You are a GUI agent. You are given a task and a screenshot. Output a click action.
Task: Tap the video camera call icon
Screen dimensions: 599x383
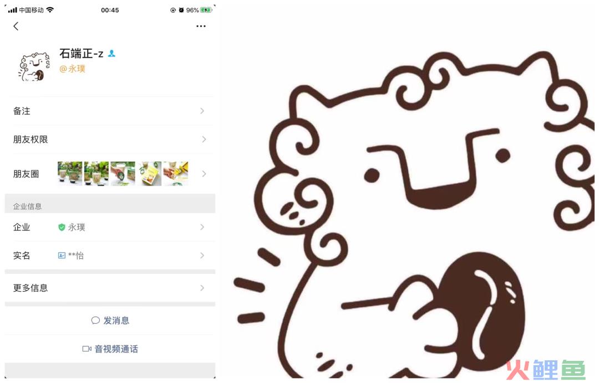[x=87, y=349]
